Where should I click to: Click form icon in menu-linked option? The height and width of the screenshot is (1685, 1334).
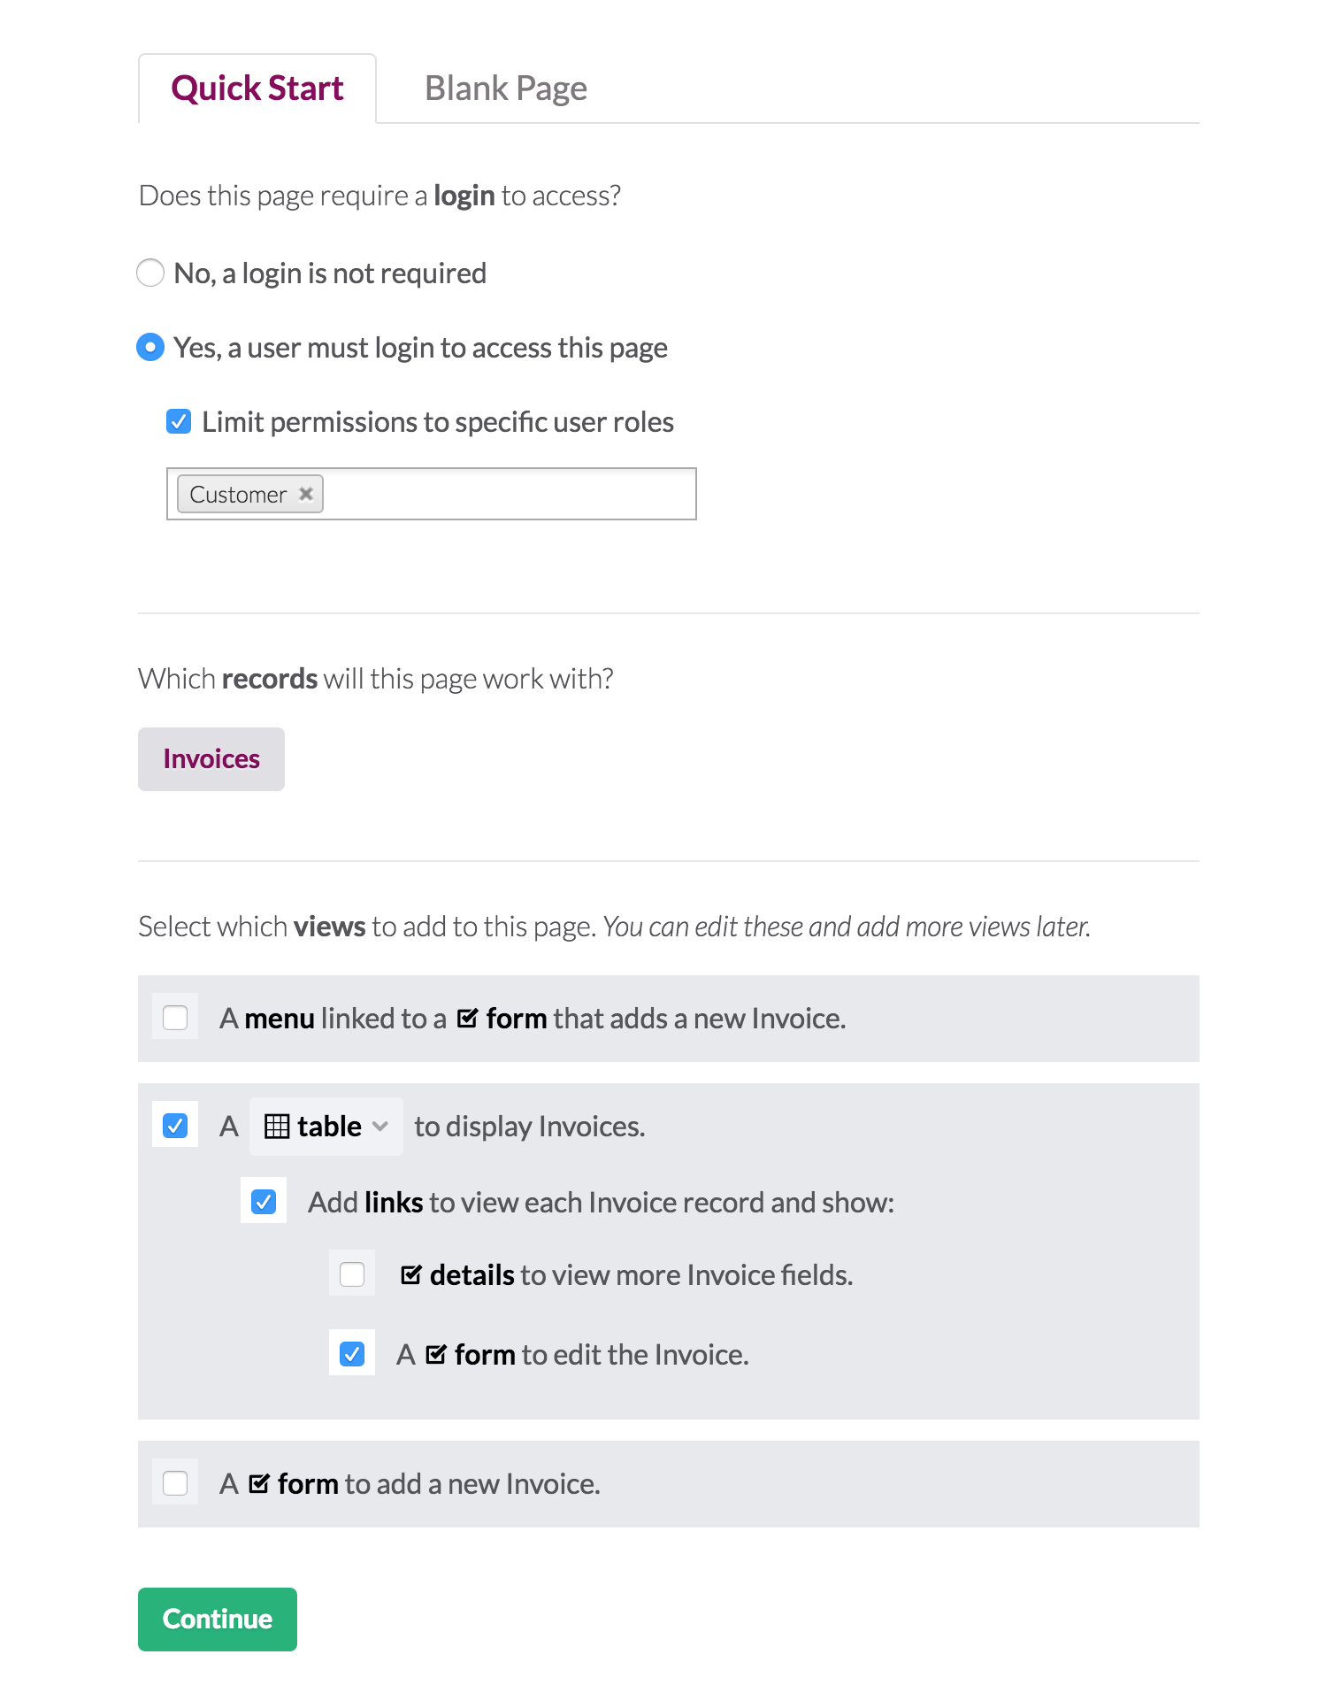tap(467, 1019)
